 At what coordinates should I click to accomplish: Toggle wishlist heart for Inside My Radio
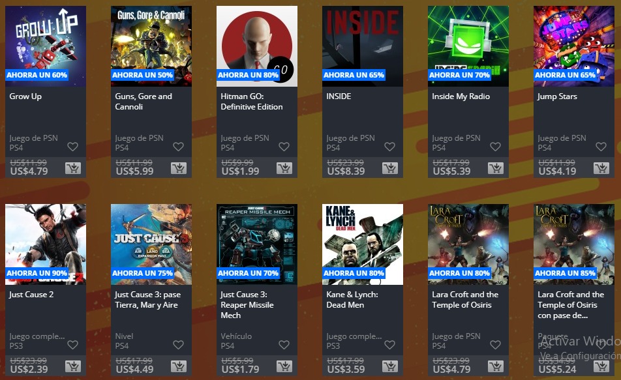[x=496, y=147]
